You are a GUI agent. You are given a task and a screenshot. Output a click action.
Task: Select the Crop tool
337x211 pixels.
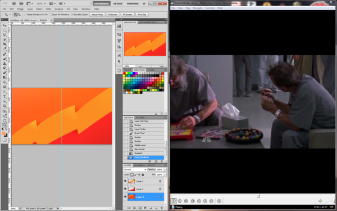tap(4, 44)
